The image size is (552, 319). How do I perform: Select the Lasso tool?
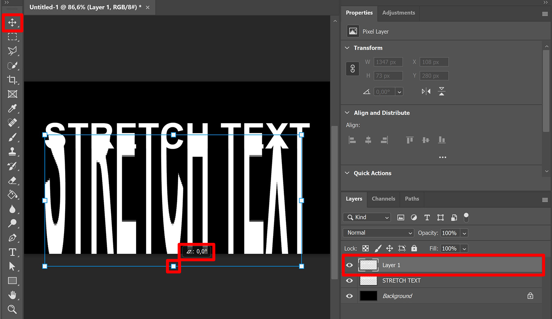[12, 51]
